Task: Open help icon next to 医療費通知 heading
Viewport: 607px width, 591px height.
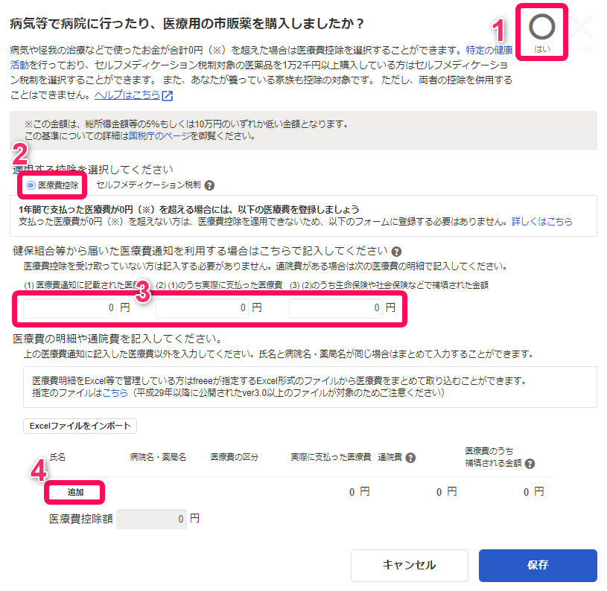Action: point(396,252)
